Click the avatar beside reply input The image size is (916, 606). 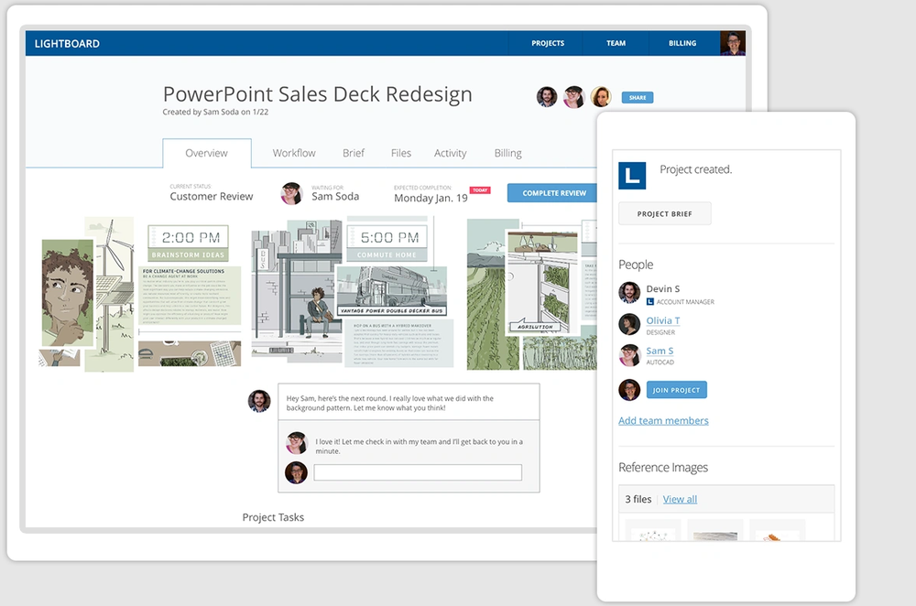[296, 472]
